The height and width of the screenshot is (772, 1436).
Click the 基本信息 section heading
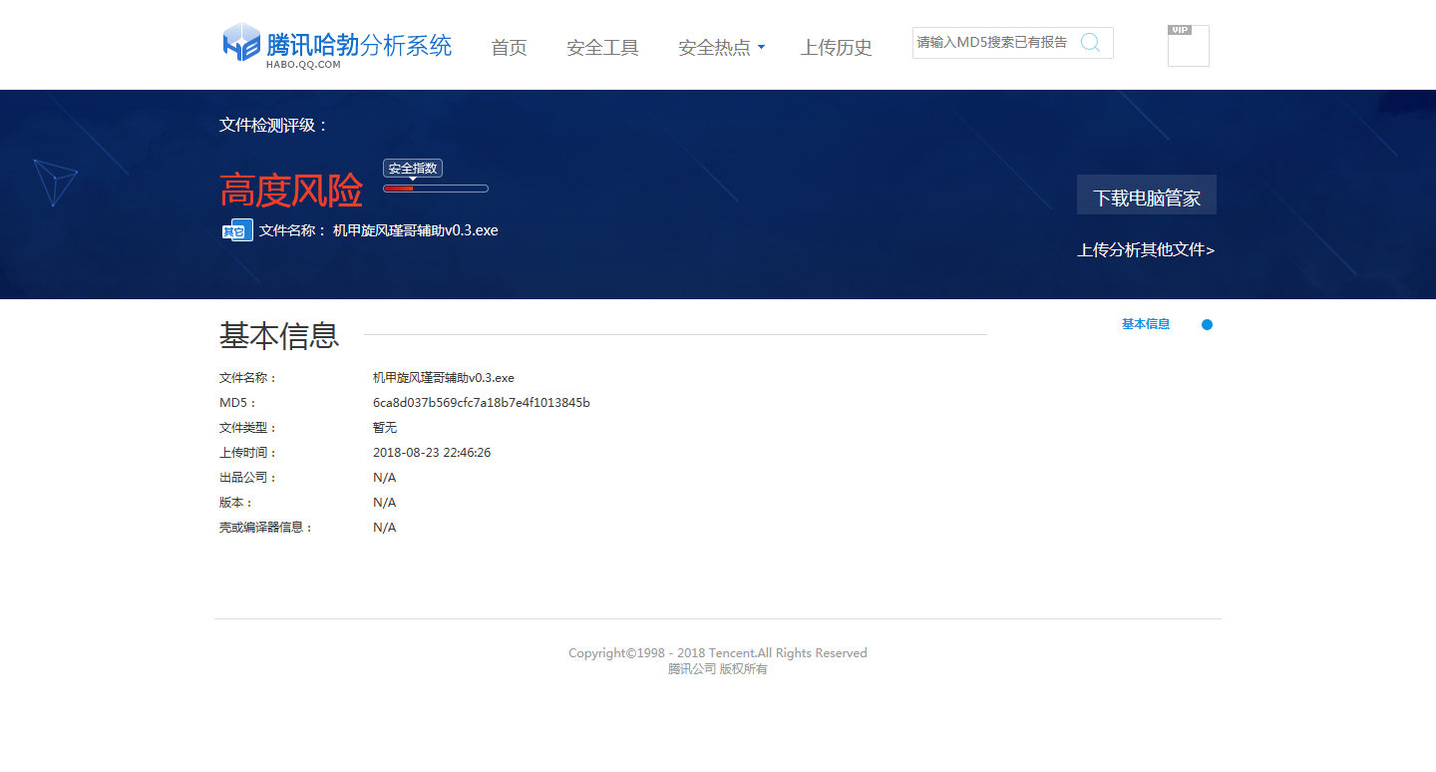click(x=279, y=336)
